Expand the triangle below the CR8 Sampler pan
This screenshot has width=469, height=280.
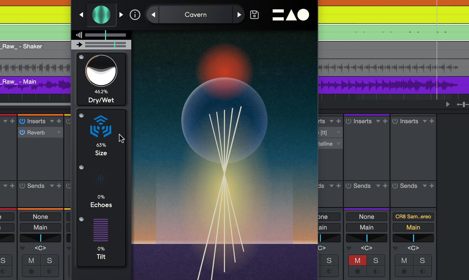(395, 248)
